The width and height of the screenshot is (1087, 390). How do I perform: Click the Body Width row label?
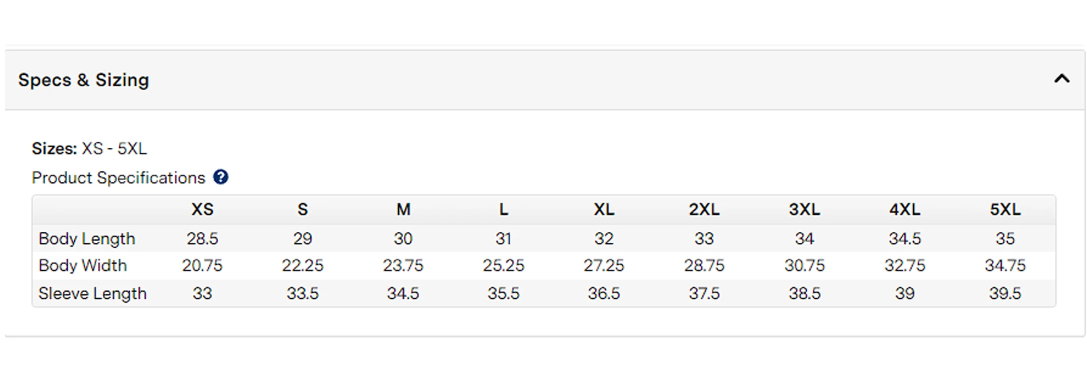click(x=83, y=266)
